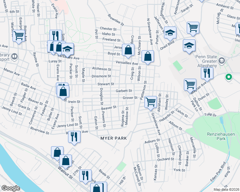Select the Atcheson St label
240x192 pixels.
tap(102, 69)
